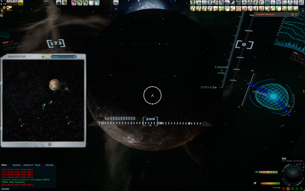Toggle the green checkmark in Navigator header
The width and height of the screenshot is (305, 191).
point(43,57)
